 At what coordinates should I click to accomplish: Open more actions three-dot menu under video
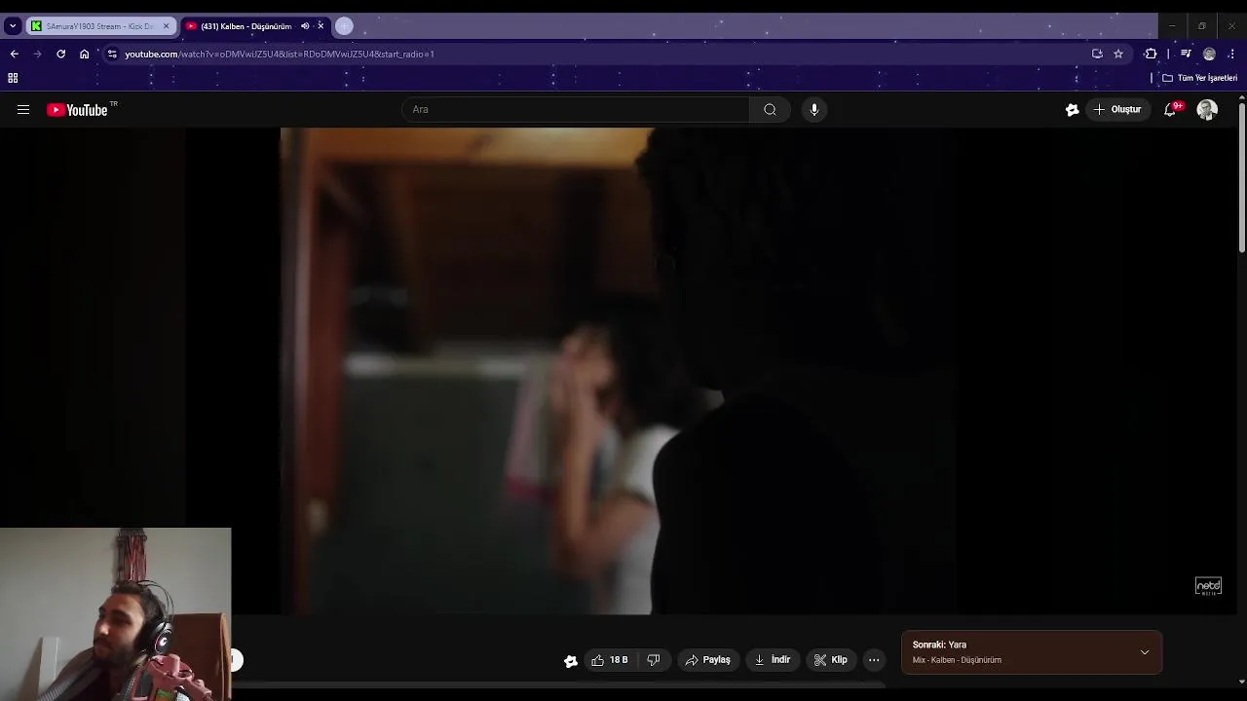[874, 660]
